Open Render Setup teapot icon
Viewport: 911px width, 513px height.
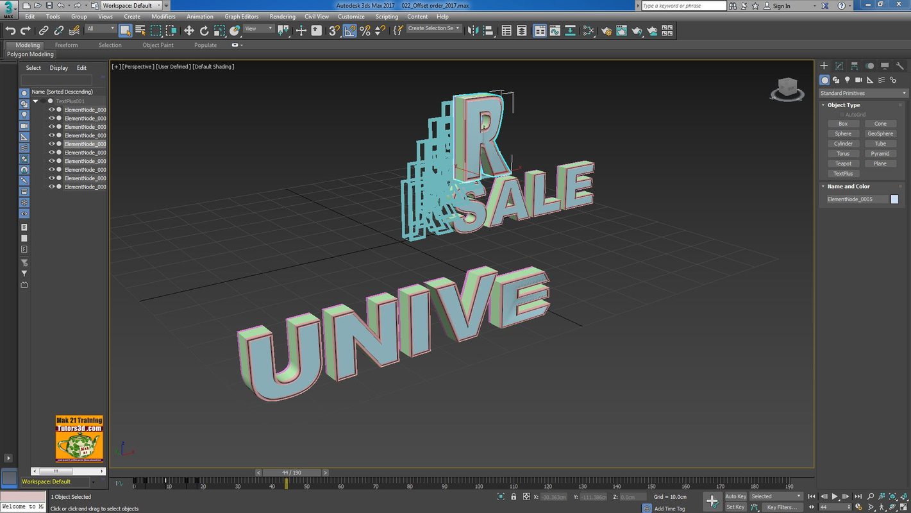click(x=606, y=31)
